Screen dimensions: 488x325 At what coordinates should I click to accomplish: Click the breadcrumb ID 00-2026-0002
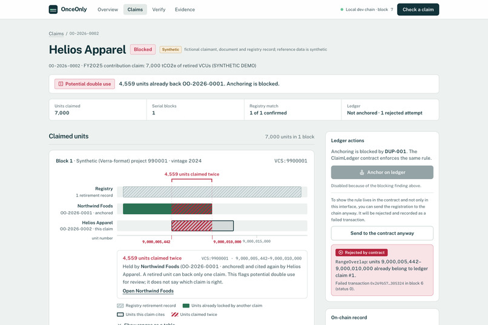84,33
